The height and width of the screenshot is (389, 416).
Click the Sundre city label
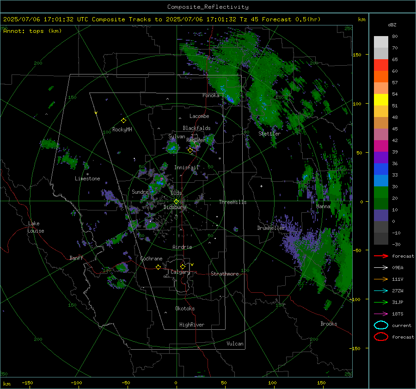pyautogui.click(x=140, y=191)
